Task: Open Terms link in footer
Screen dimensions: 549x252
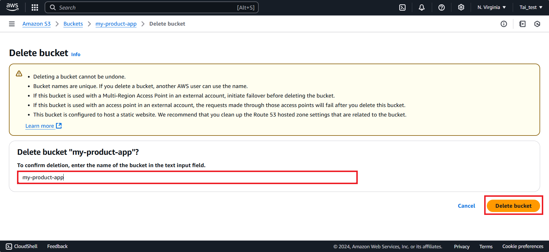Action: [486, 247]
